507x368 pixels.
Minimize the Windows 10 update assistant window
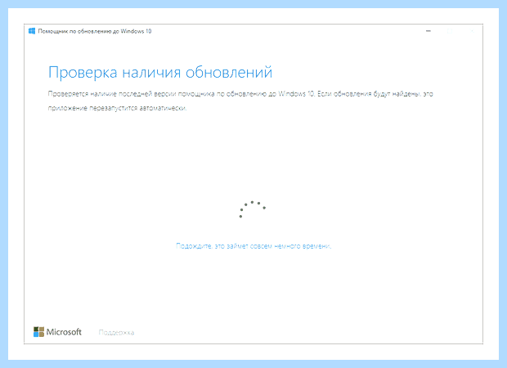coord(428,31)
